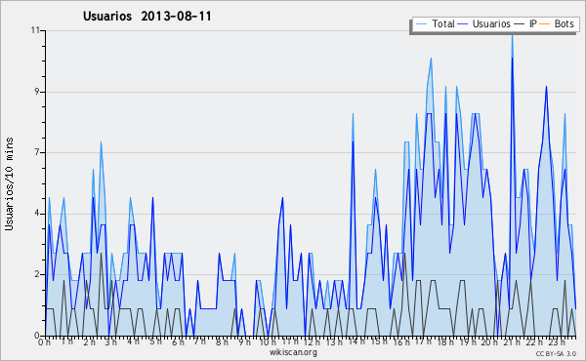Click the x-axis label '11 h'
The height and width of the screenshot is (361, 586).
(290, 341)
